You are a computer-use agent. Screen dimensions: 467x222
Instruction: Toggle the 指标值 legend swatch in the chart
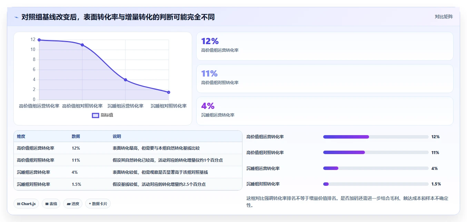pyautogui.click(x=96, y=115)
